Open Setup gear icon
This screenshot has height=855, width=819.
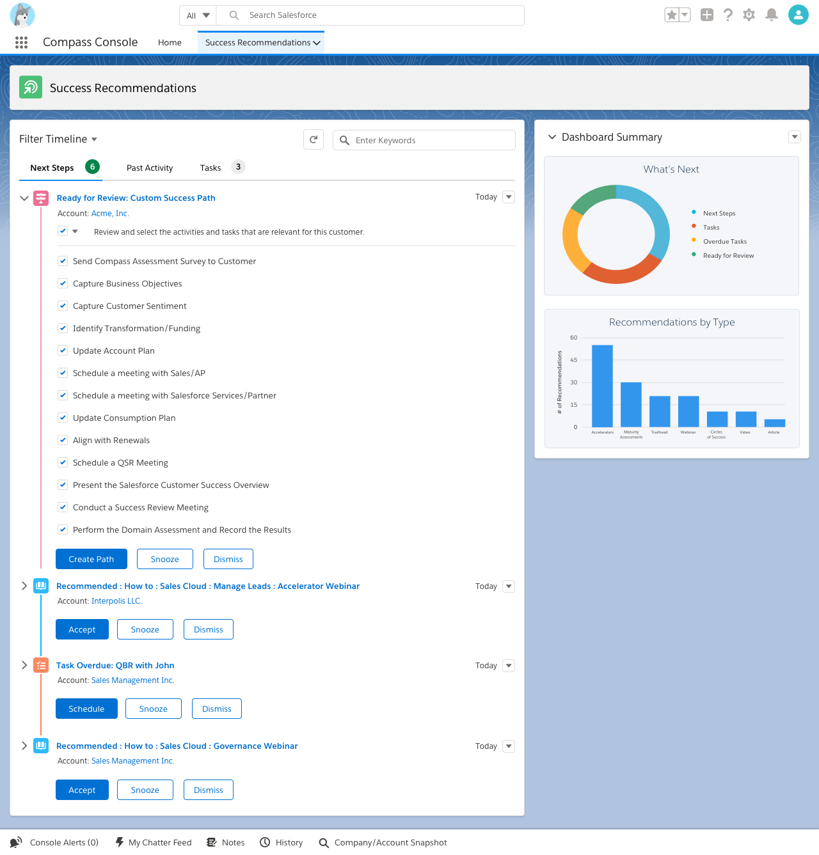pos(749,15)
